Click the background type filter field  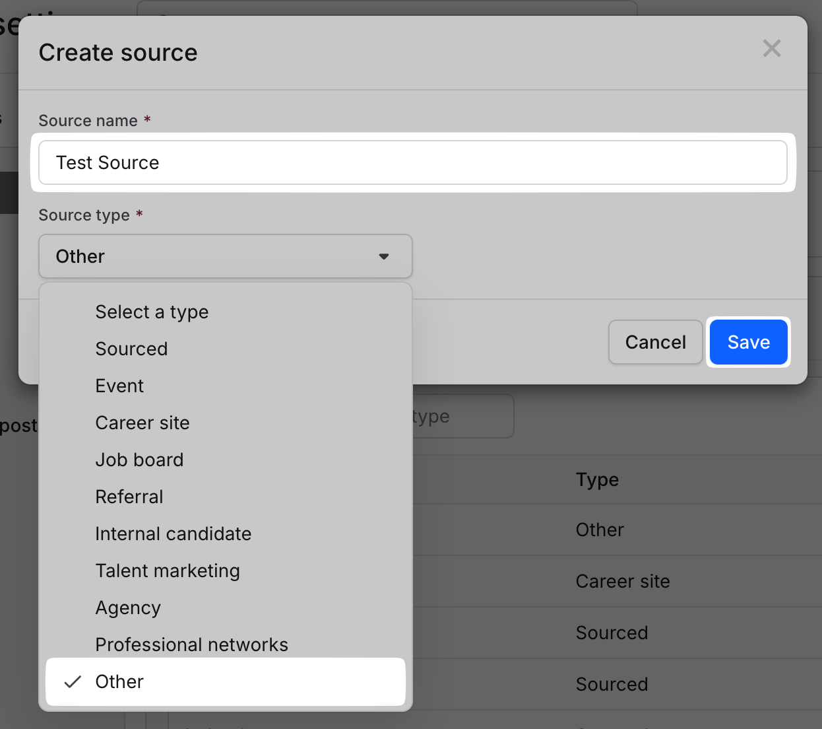coord(462,417)
